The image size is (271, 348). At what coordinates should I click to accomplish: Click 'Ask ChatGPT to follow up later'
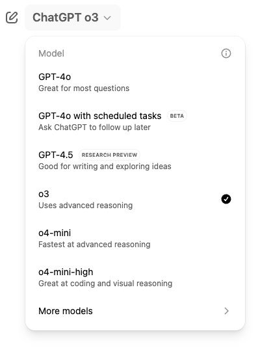coord(94,127)
